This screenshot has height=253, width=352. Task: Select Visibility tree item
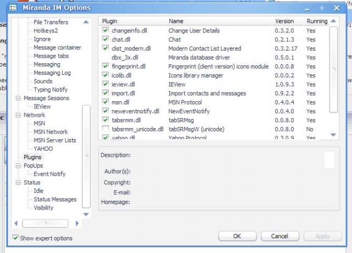[43, 208]
